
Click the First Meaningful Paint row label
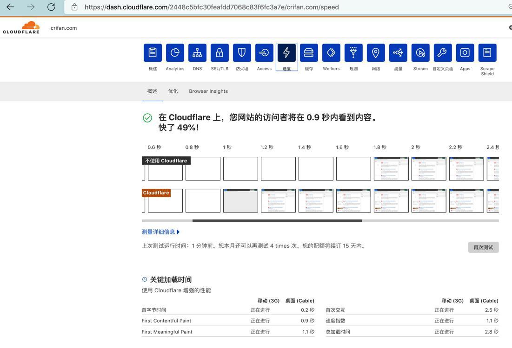click(167, 332)
